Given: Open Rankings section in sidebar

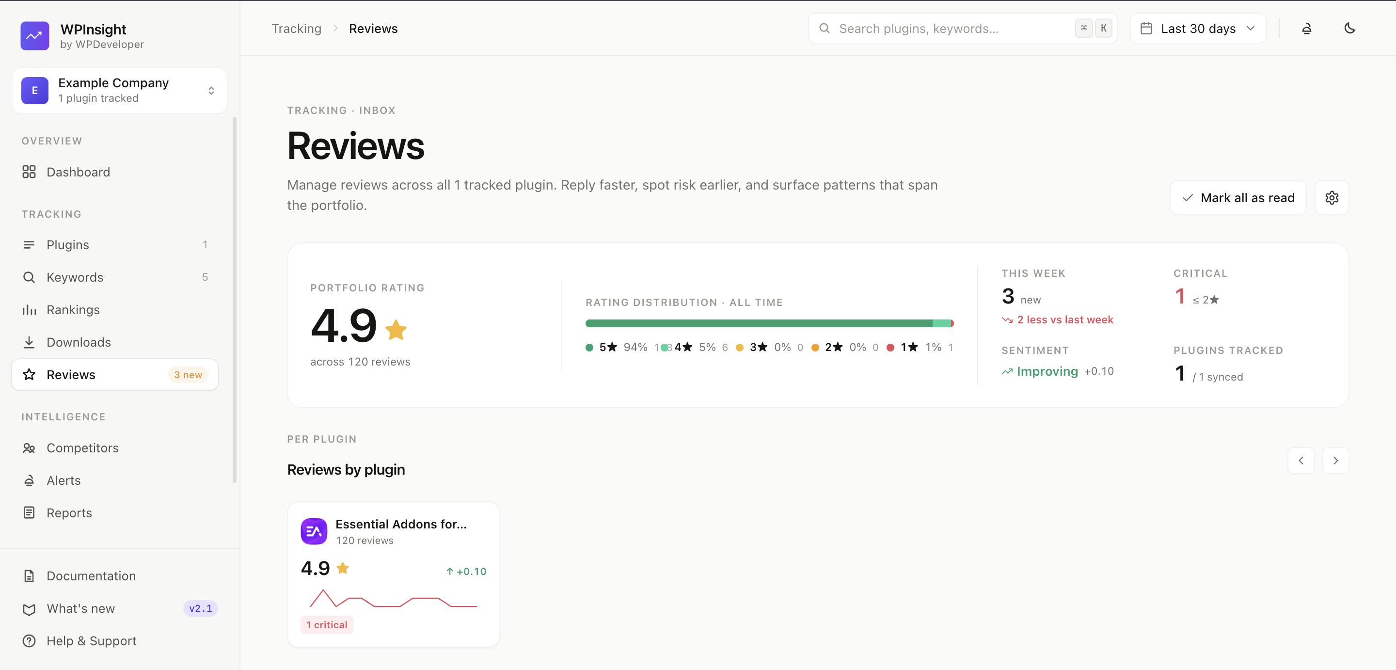Looking at the screenshot, I should (x=114, y=309).
